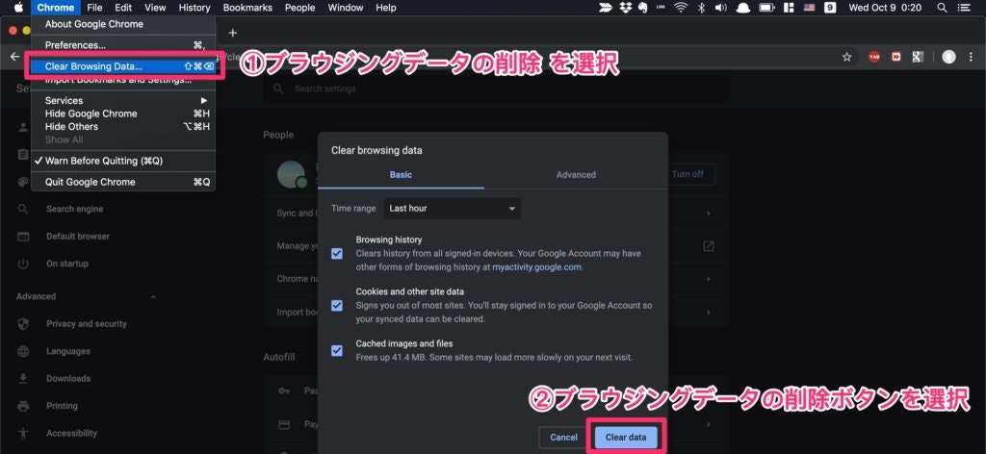Switch to the Advanced tab in dialog

(576, 174)
